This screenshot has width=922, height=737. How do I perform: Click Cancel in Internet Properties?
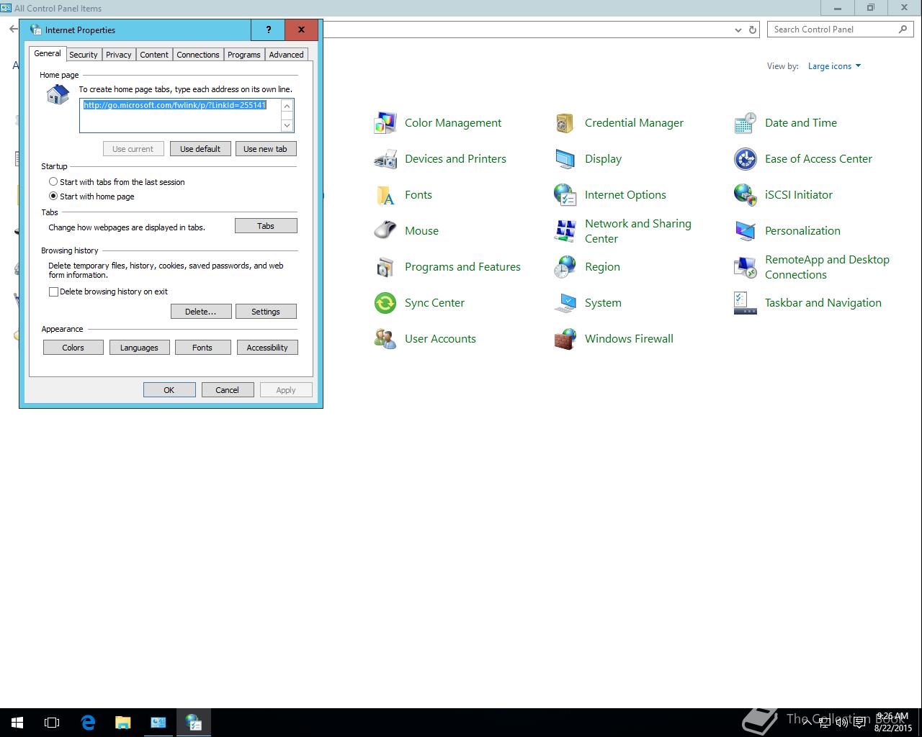227,390
